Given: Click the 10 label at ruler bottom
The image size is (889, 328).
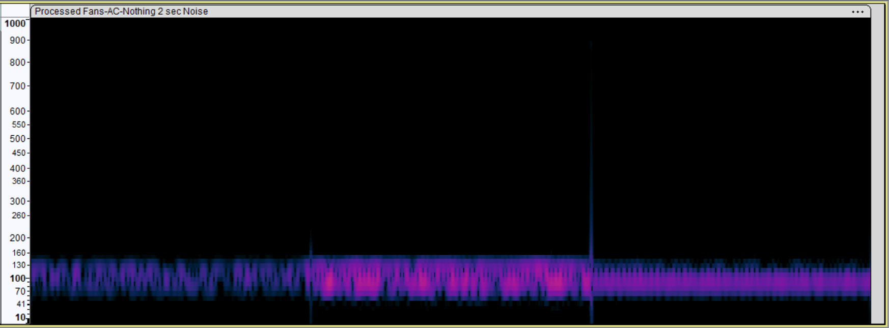Looking at the screenshot, I should coord(20,317).
